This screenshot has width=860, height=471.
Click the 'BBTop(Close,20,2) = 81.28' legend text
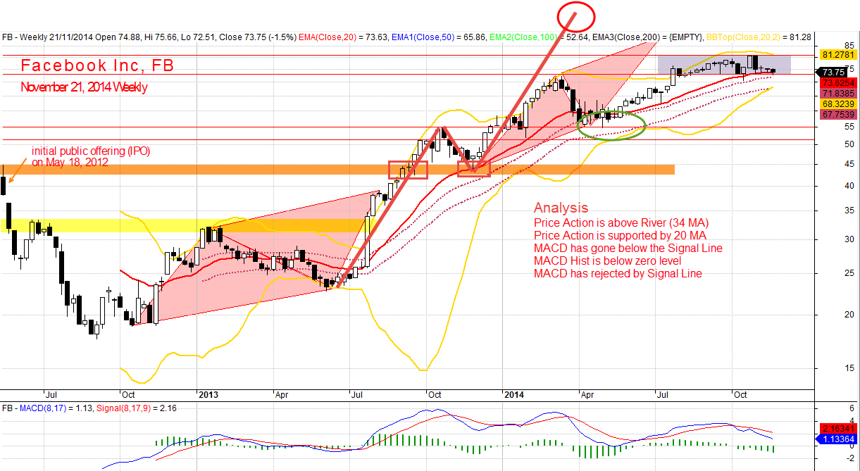pyautogui.click(x=758, y=37)
